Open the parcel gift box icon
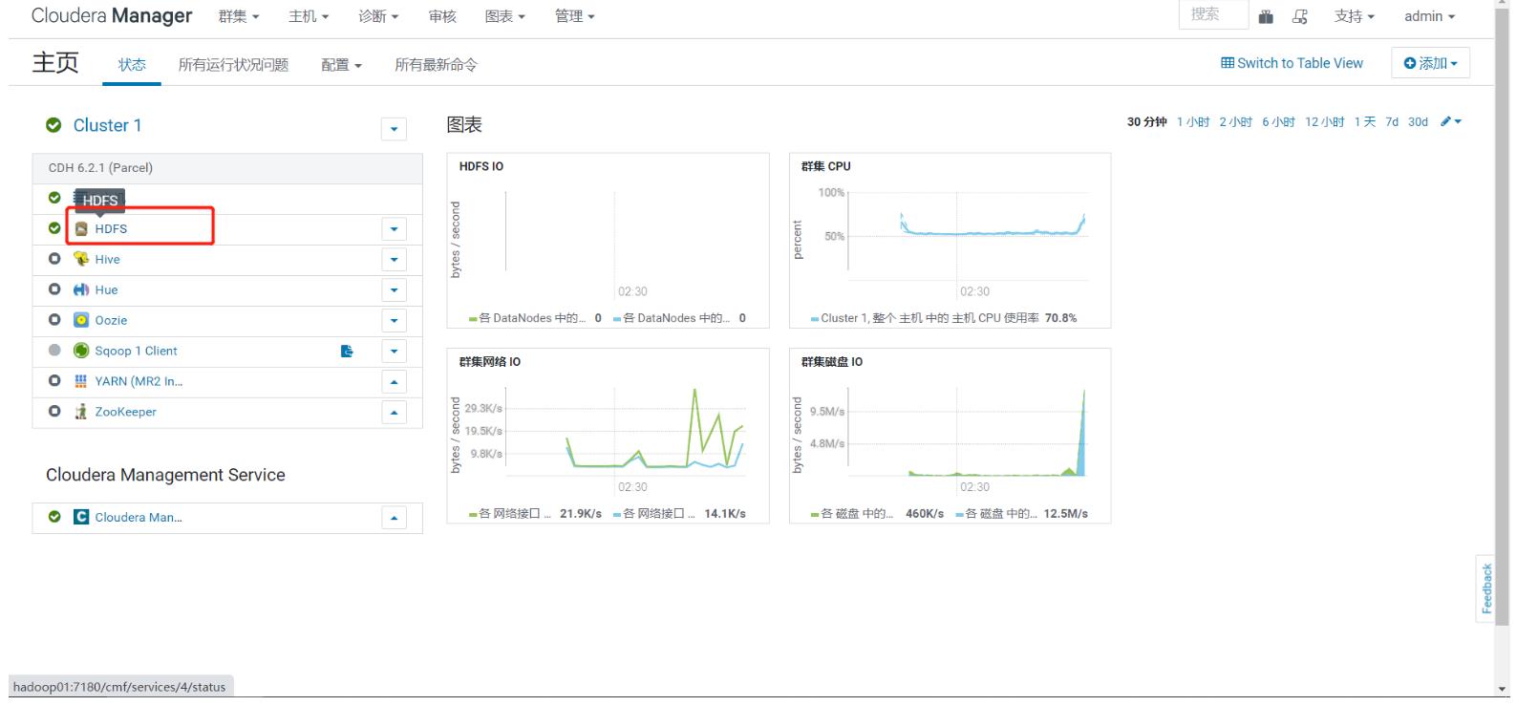1538x706 pixels. [1266, 16]
